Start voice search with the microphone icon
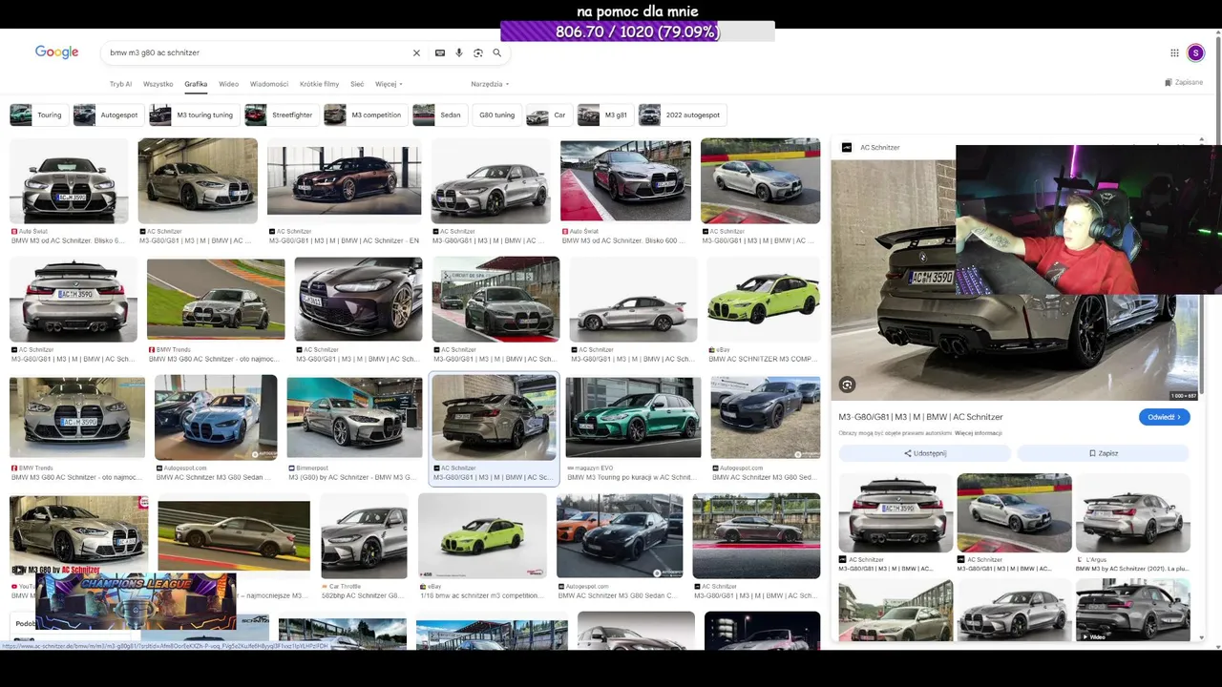This screenshot has width=1222, height=687. tap(459, 53)
